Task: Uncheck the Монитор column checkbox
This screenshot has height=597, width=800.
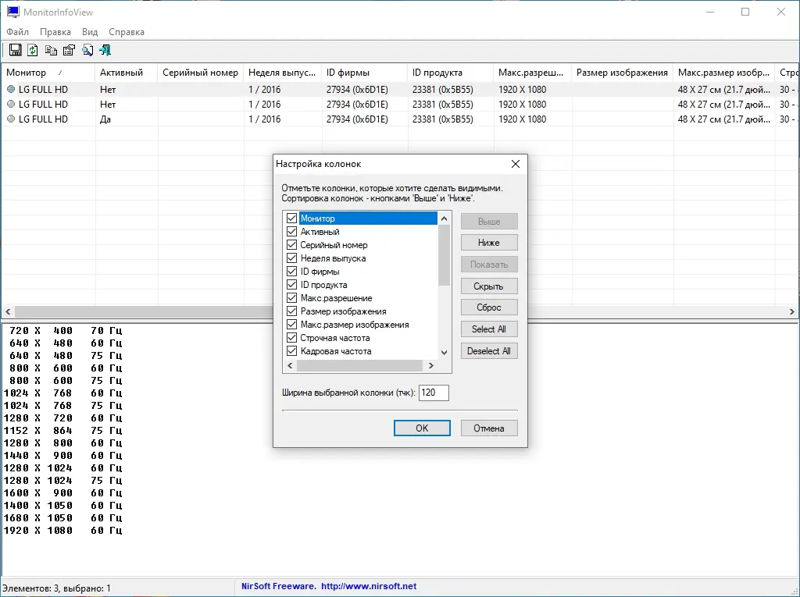Action: click(x=292, y=219)
